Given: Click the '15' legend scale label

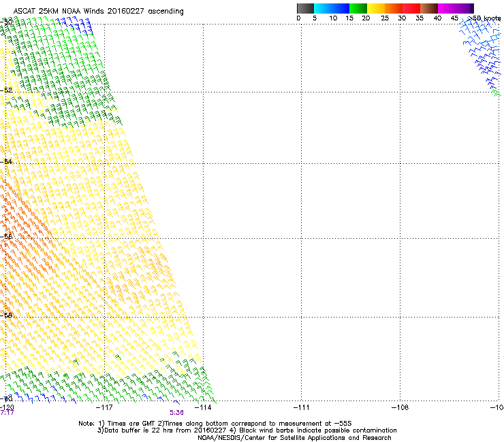Looking at the screenshot, I should 349,18.
